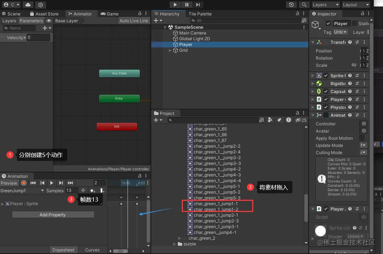383x254 pixels.
Task: Open the Layout dropdown
Action: pyautogui.click(x=356, y=5)
